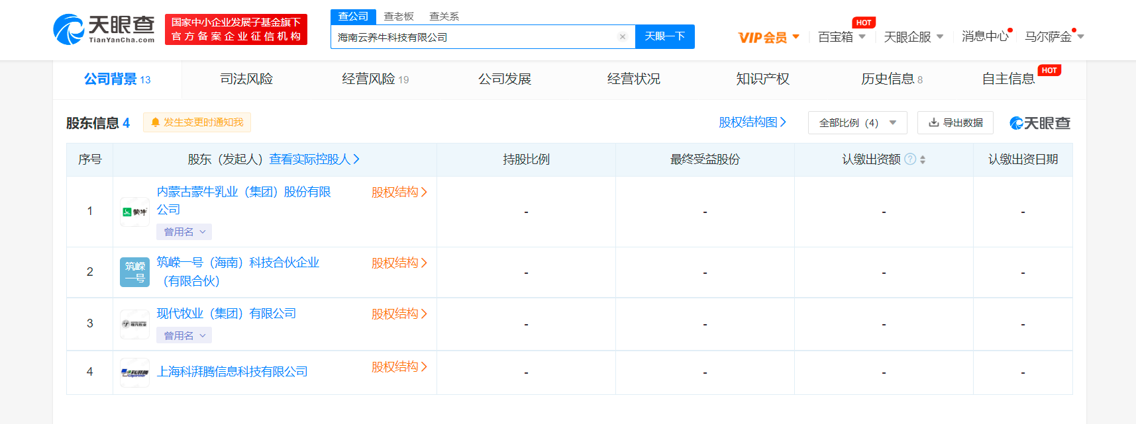The height and width of the screenshot is (424, 1136).
Task: Select the 公司背景 tab
Action: [x=117, y=79]
